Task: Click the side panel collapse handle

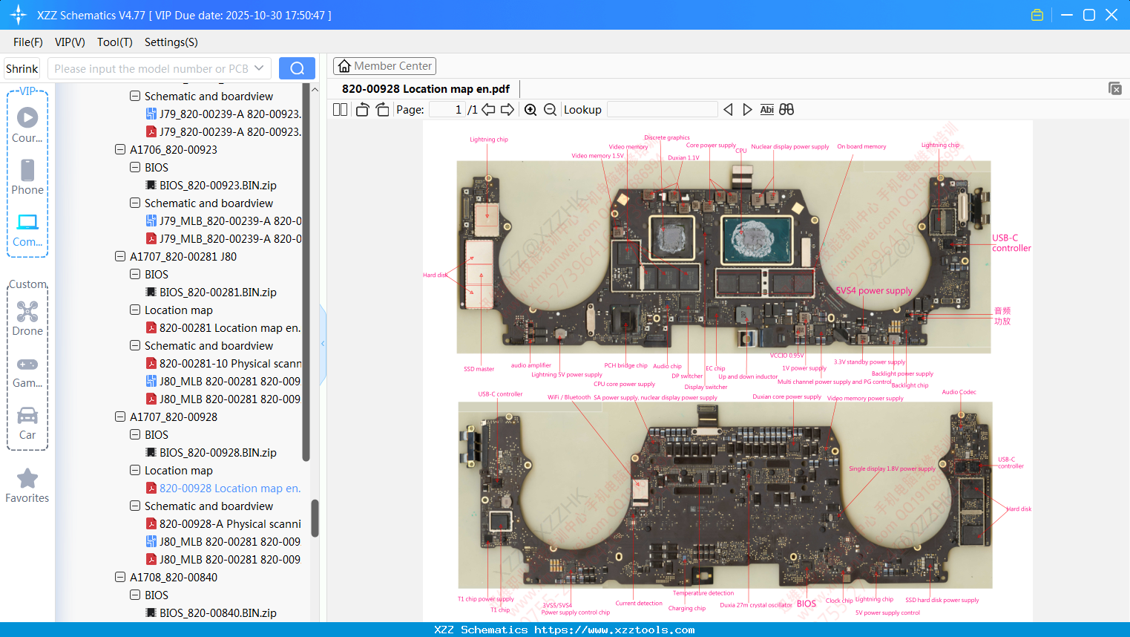Action: (x=323, y=344)
